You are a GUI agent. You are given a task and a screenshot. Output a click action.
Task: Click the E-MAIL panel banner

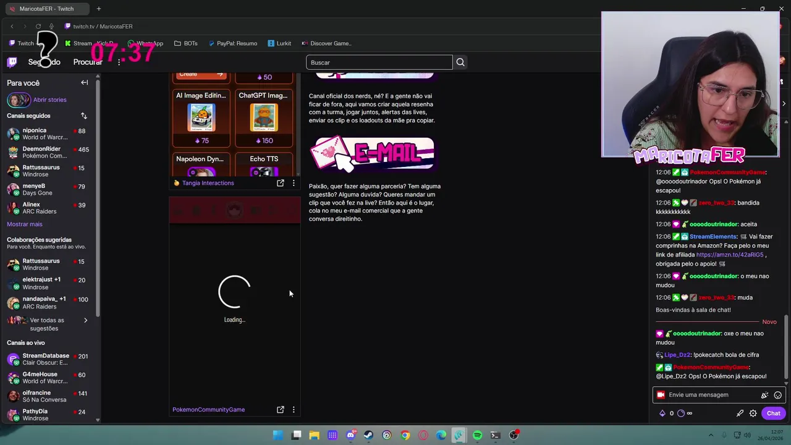coord(374,154)
